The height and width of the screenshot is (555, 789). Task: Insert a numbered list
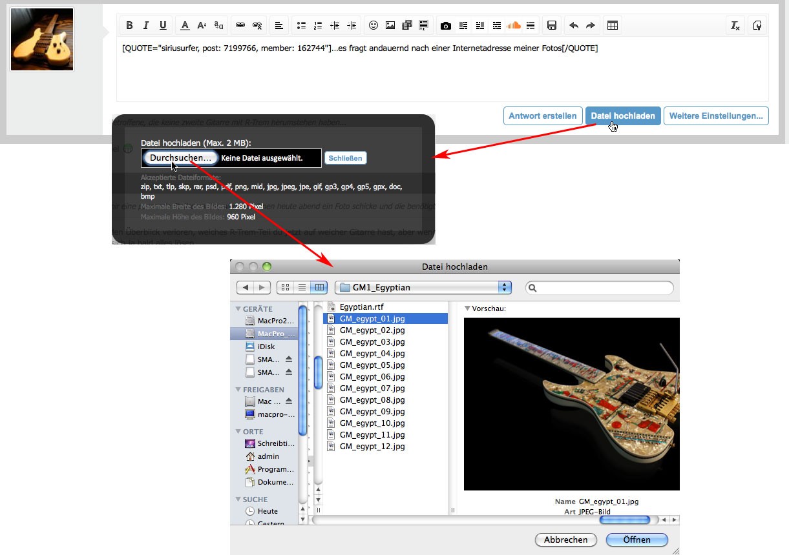(318, 26)
